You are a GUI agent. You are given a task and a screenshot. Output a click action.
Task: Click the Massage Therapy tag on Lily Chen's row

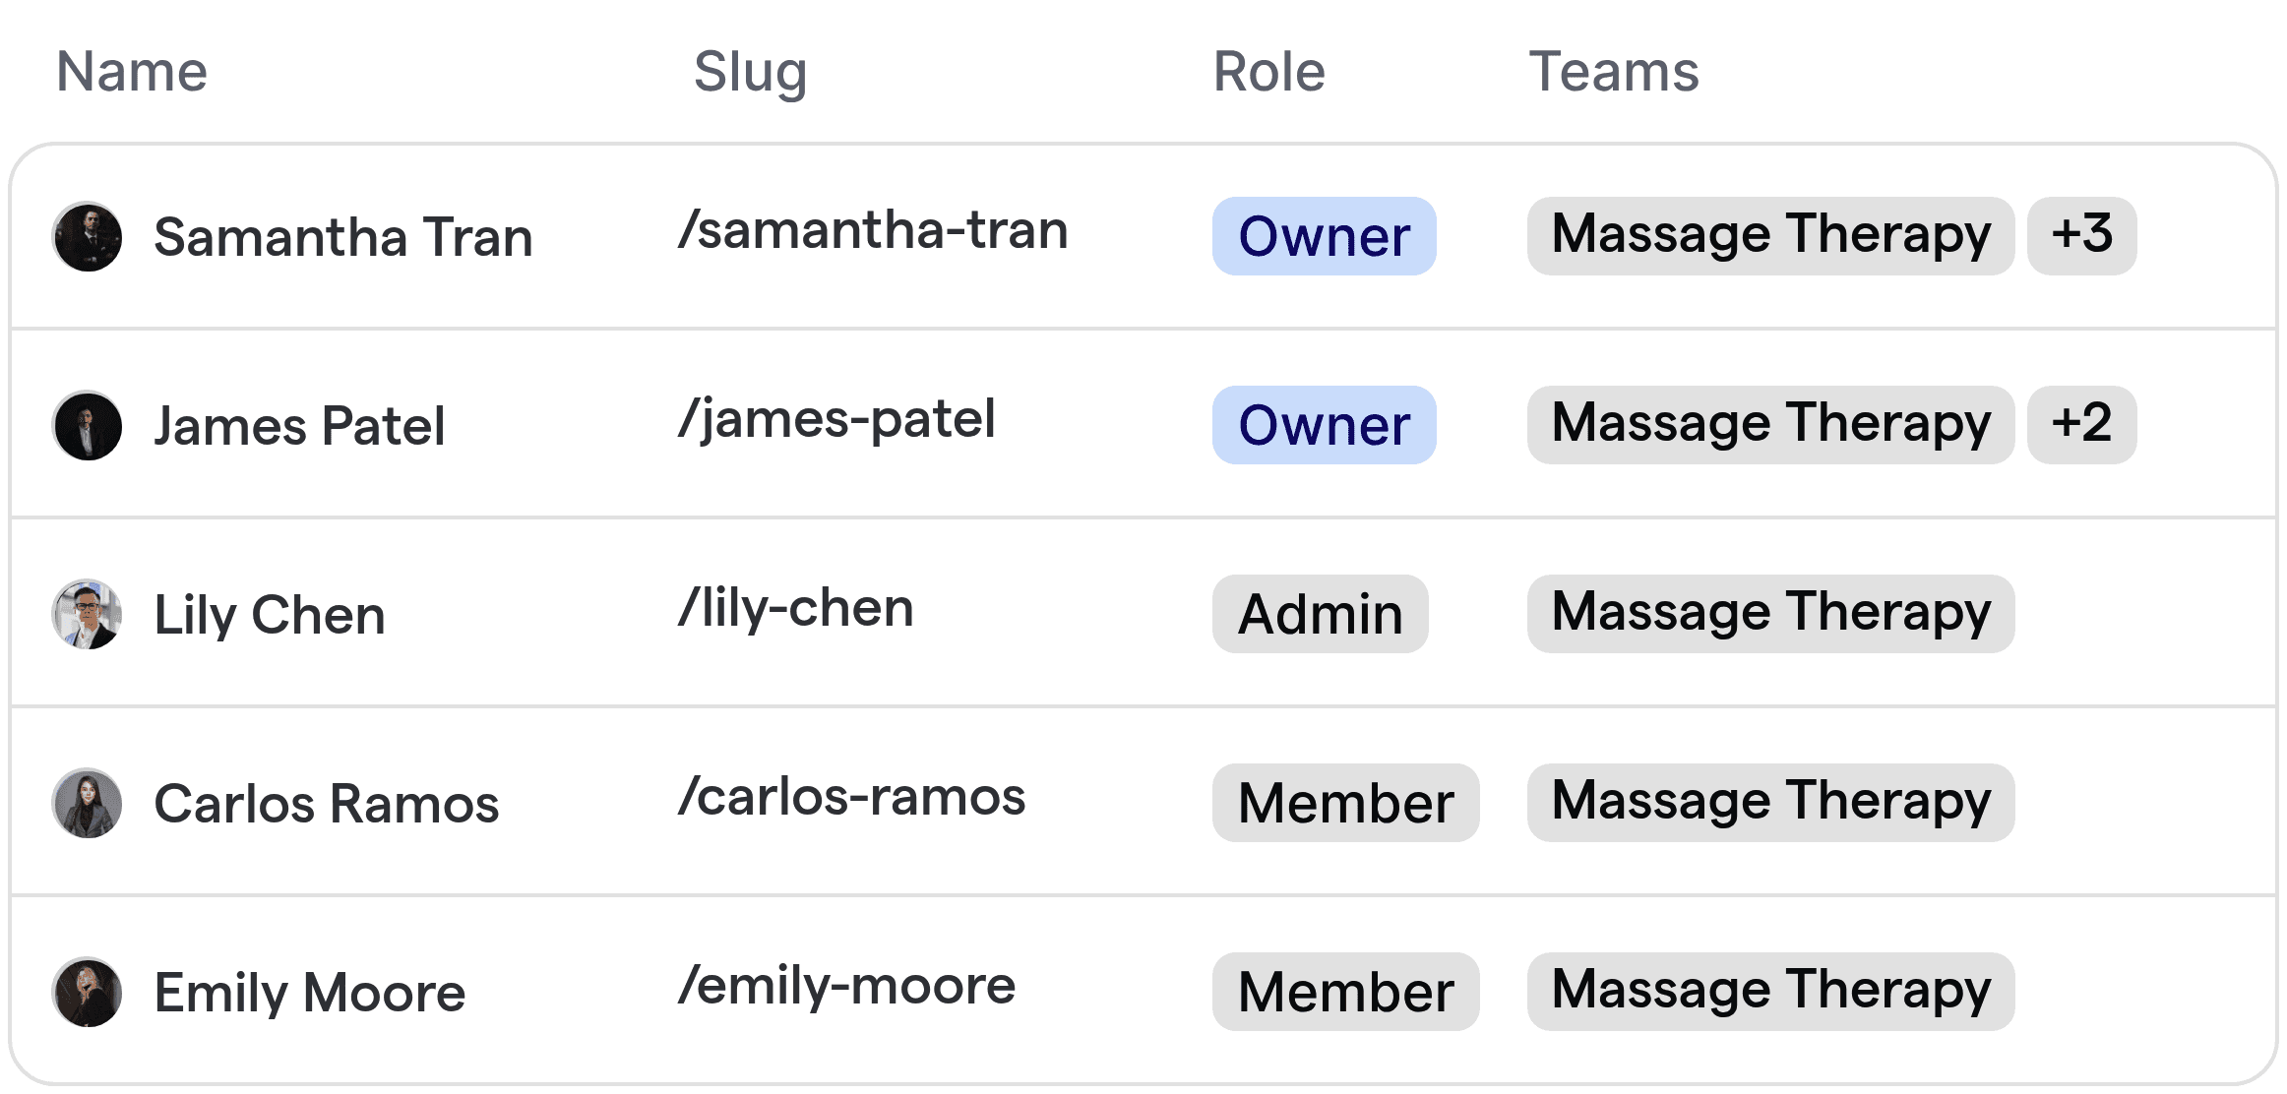pyautogui.click(x=1769, y=614)
